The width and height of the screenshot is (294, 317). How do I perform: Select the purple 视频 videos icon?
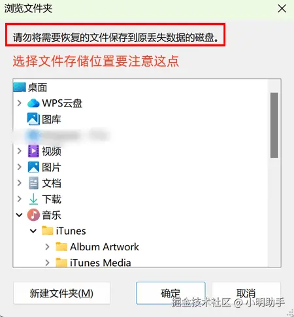pyautogui.click(x=33, y=151)
